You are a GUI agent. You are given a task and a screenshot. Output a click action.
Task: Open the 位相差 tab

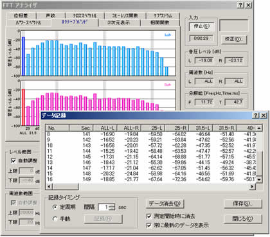tap(21, 15)
